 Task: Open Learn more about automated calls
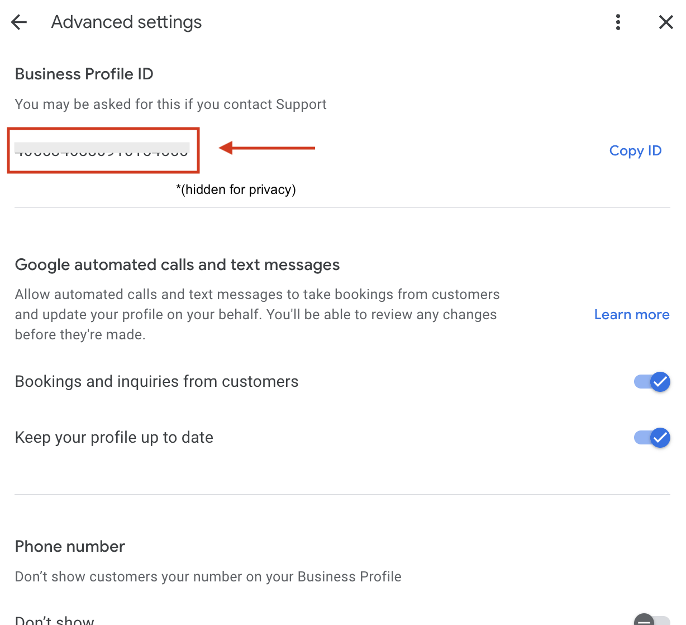click(x=631, y=315)
